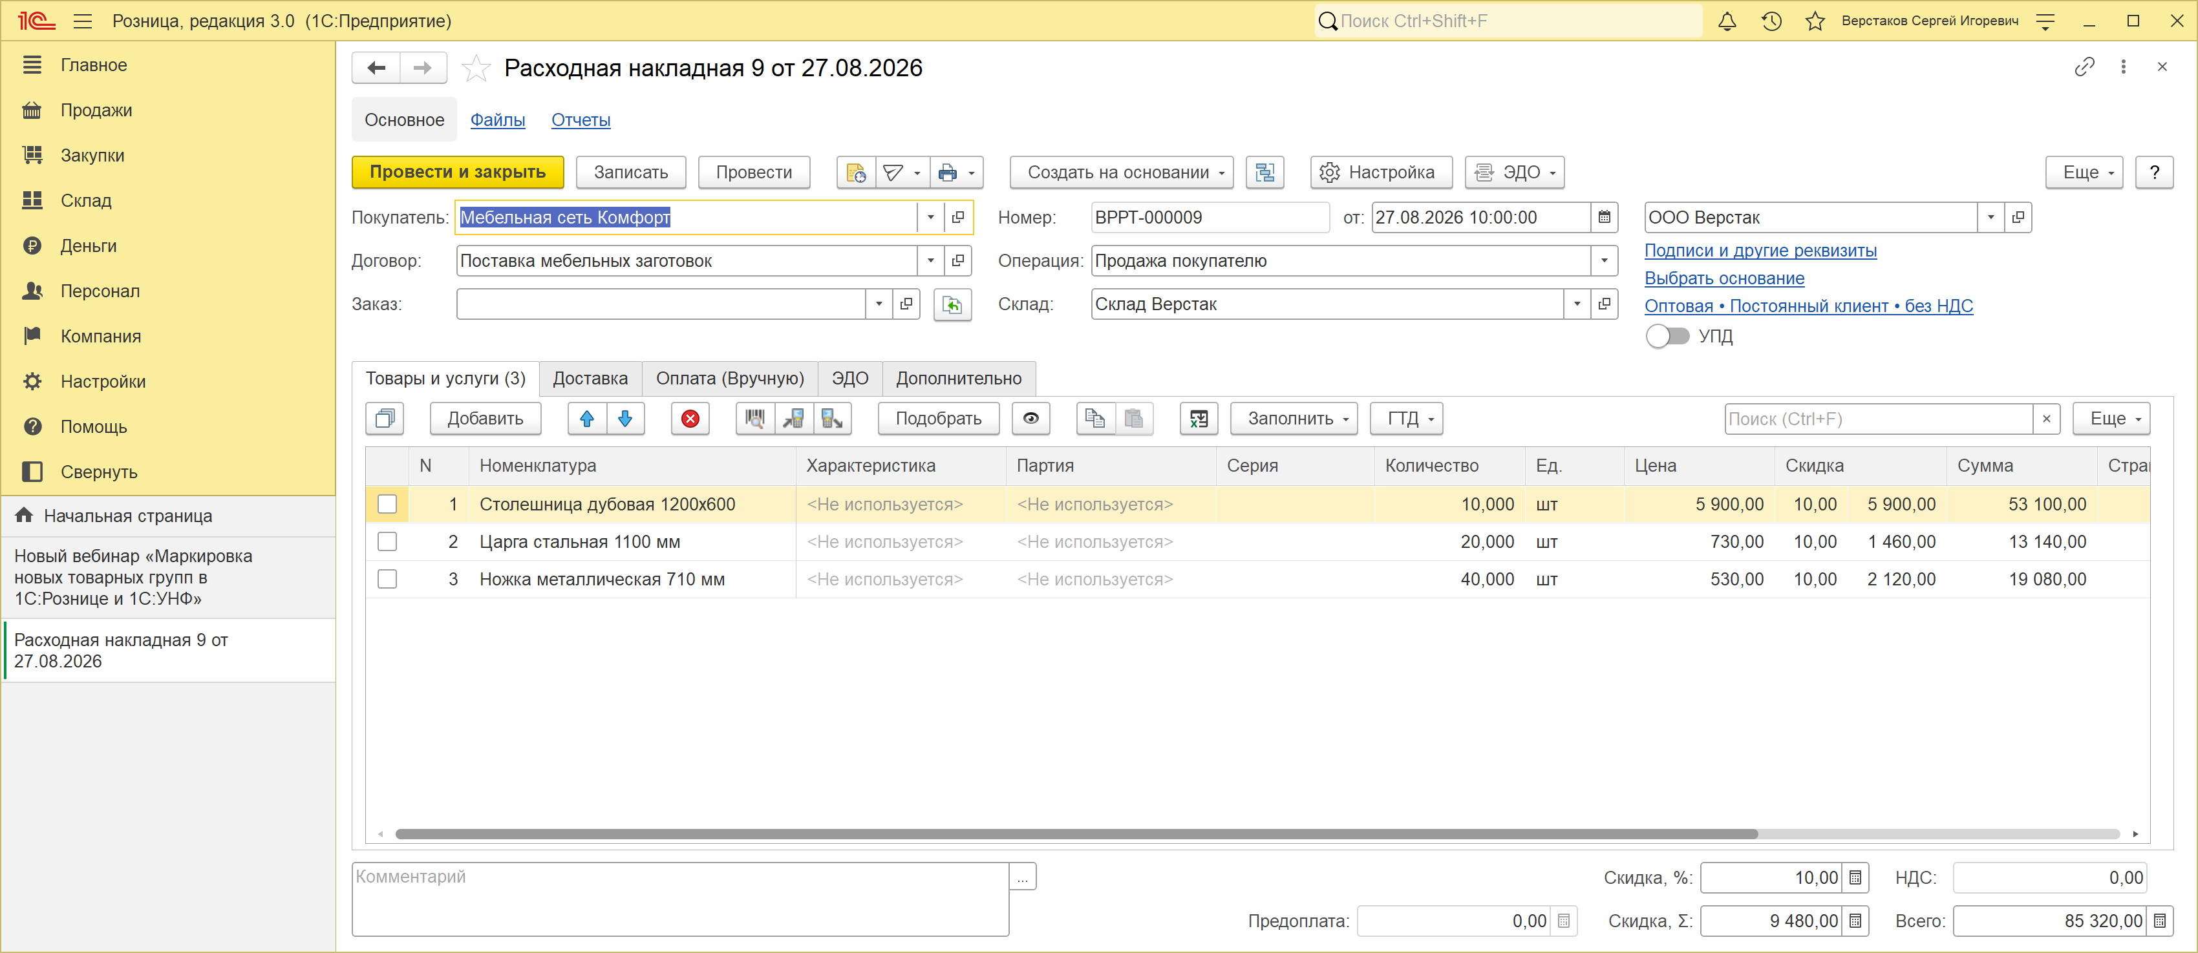Delete the row with the red cross
The height and width of the screenshot is (953, 2198).
[x=690, y=419]
